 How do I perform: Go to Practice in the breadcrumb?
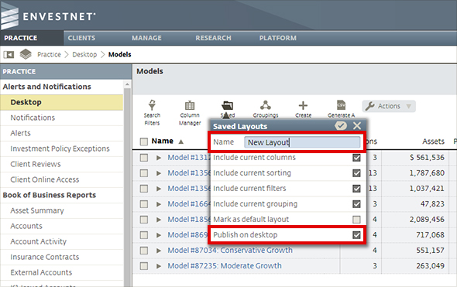point(49,54)
